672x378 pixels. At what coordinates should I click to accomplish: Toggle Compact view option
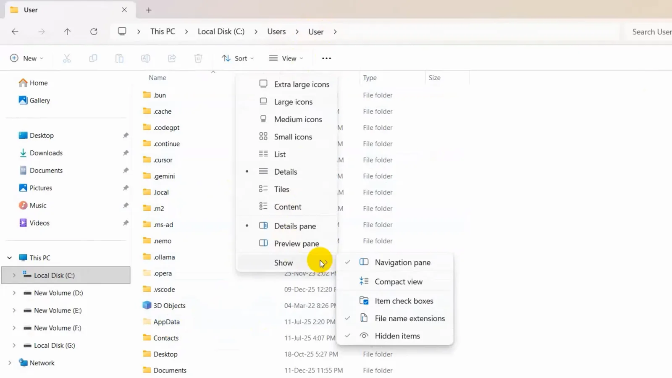point(395,282)
